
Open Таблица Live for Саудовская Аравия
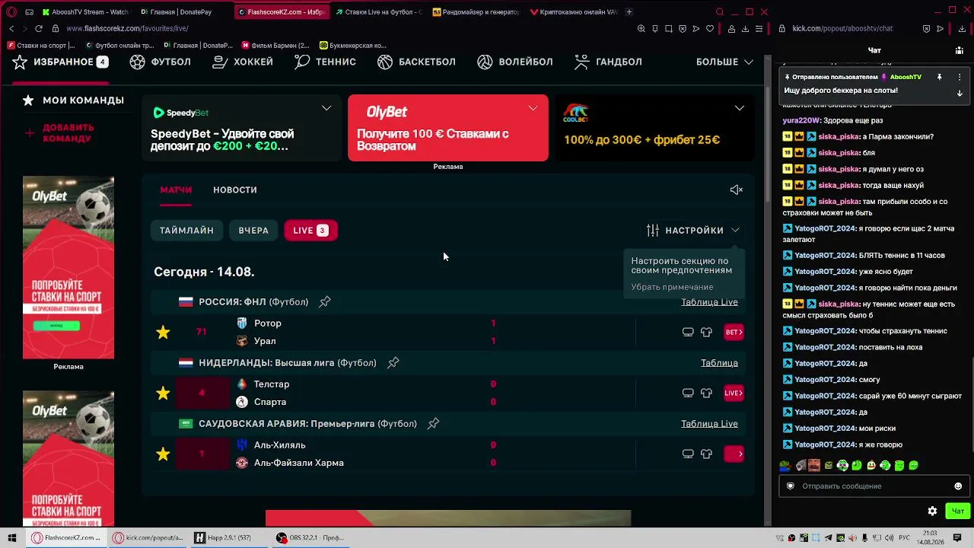point(709,424)
